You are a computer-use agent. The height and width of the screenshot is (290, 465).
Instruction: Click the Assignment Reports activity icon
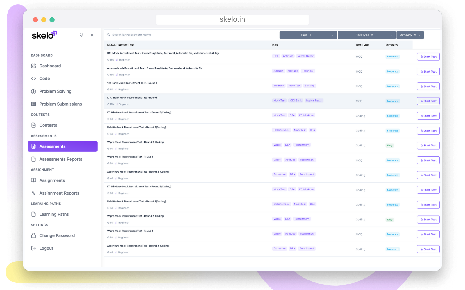click(x=33, y=193)
